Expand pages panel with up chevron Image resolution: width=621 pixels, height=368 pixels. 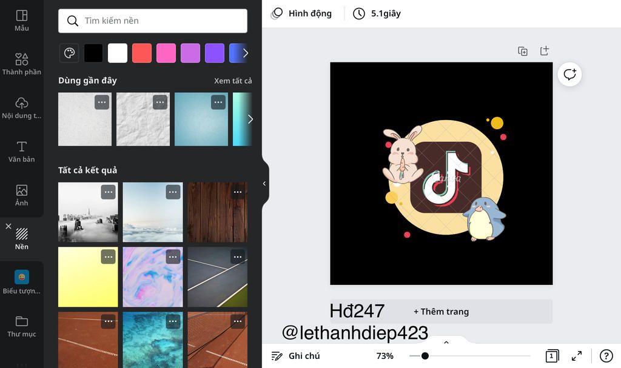click(446, 343)
